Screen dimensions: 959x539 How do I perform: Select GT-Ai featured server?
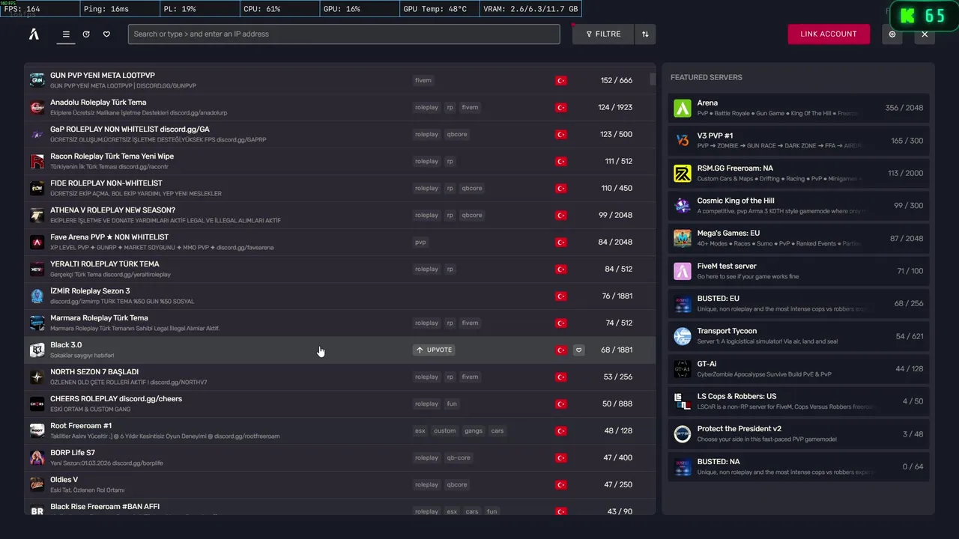pos(799,368)
